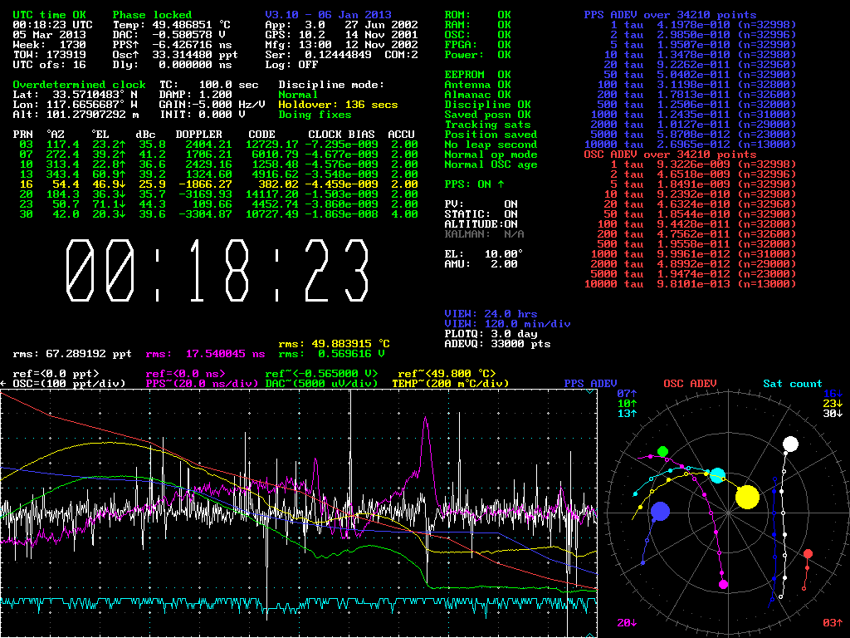
Task: Click the cyan PRN 13 satellite dot
Action: 717,476
